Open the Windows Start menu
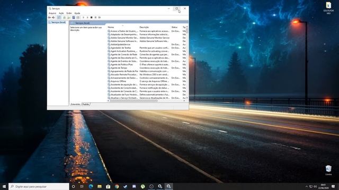The image size is (339, 190). click(4, 186)
